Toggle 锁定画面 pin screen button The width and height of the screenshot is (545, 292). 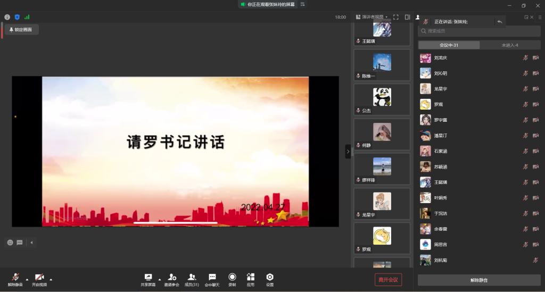pos(21,30)
